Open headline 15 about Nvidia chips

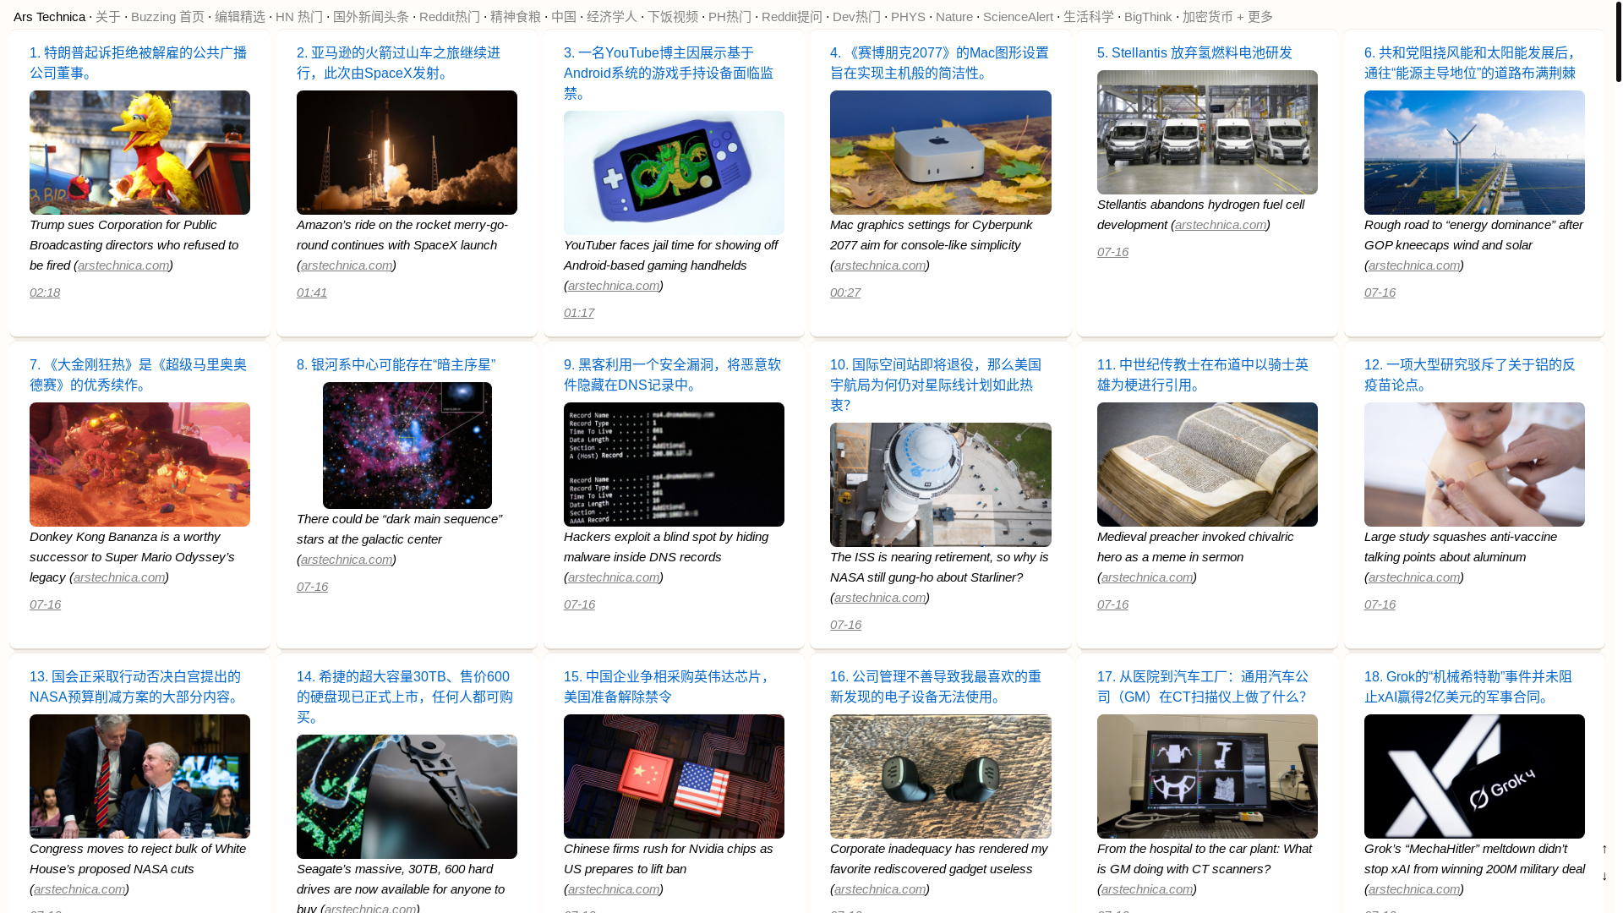pos(667,686)
